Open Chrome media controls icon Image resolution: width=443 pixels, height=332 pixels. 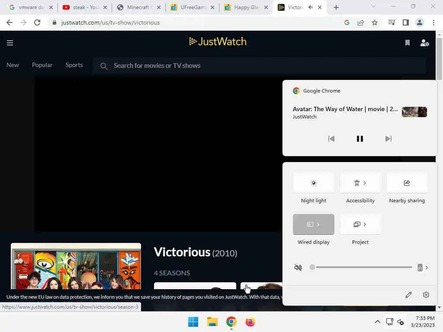pyautogui.click(x=392, y=22)
